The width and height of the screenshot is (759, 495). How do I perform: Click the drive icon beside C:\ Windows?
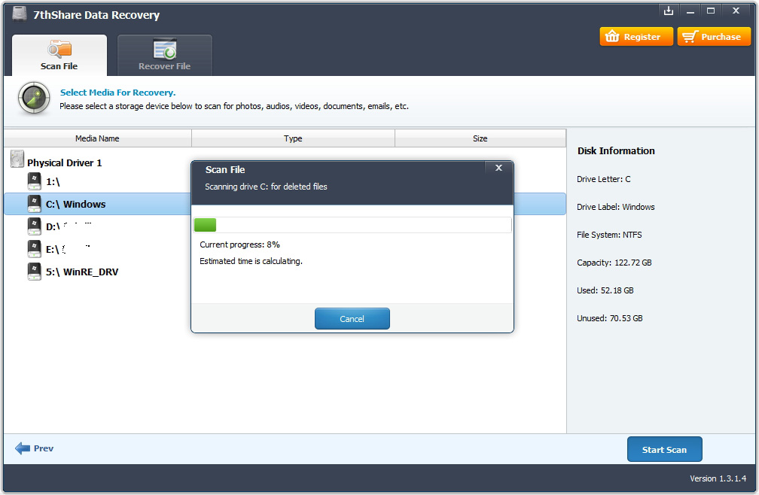coord(35,204)
